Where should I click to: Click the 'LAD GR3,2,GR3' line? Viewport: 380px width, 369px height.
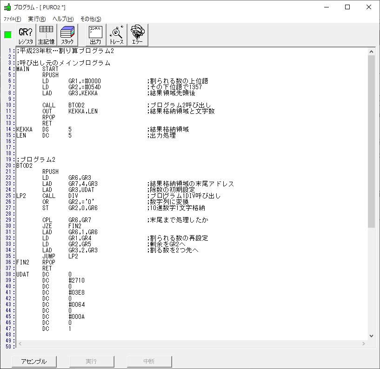click(x=70, y=250)
